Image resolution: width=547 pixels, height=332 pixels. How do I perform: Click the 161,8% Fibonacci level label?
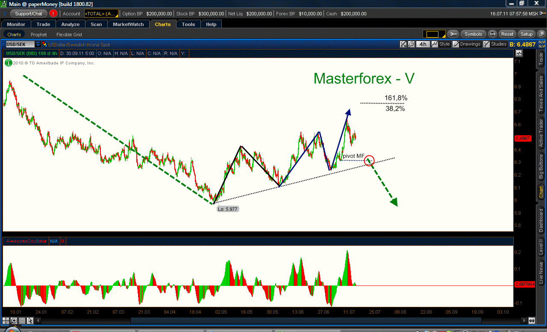coord(396,98)
